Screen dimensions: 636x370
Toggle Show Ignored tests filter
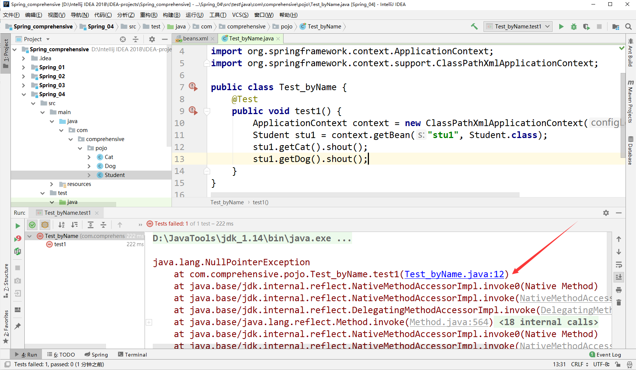coord(45,225)
